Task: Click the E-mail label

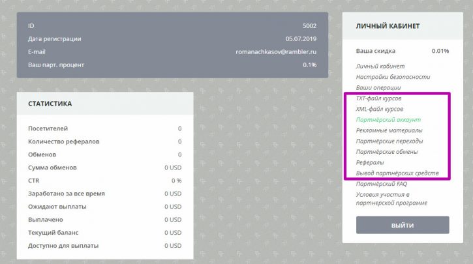Action: coord(37,52)
